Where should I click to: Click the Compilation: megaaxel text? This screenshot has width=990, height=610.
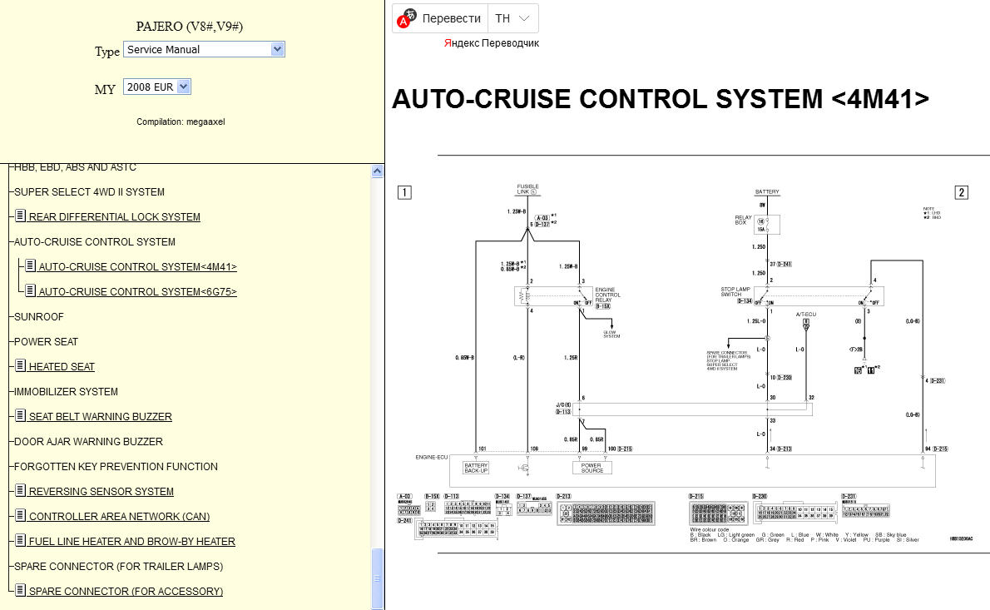pos(181,122)
